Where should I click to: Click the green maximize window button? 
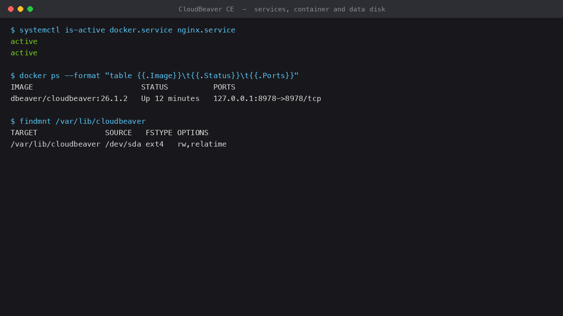tap(30, 9)
